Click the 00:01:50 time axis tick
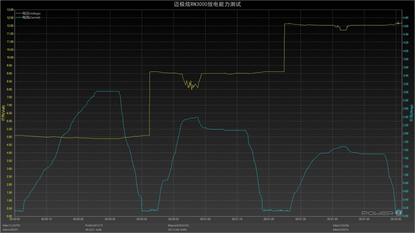The width and height of the screenshot is (415, 233). coord(364,219)
